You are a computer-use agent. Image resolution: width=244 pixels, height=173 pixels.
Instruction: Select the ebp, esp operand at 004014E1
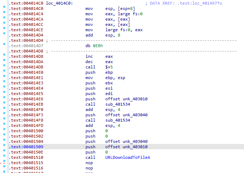coord(115,78)
